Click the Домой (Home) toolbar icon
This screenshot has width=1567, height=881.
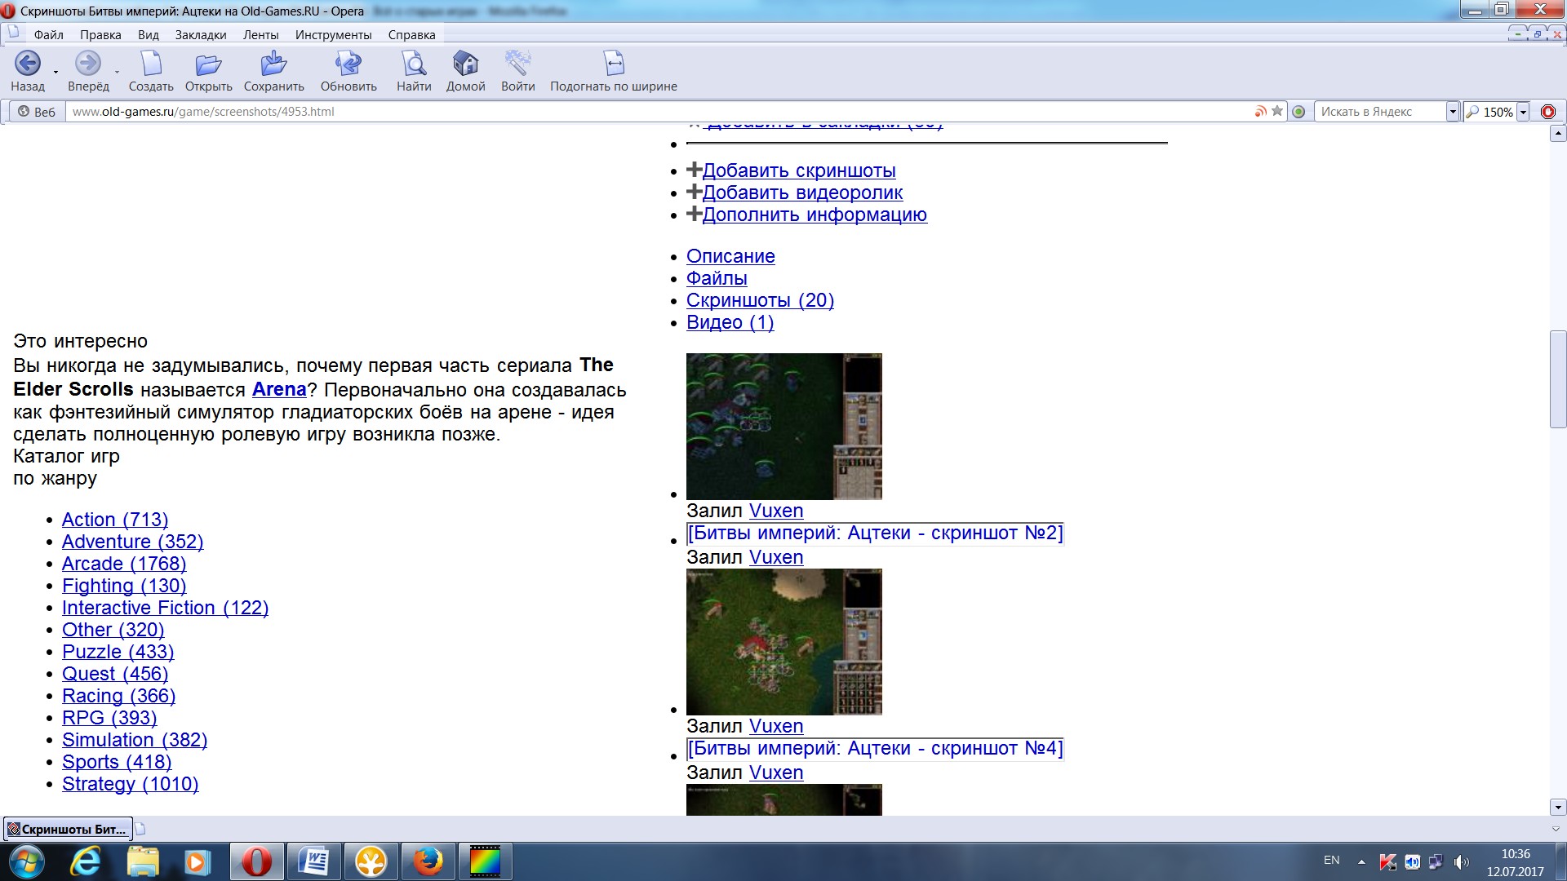465,64
